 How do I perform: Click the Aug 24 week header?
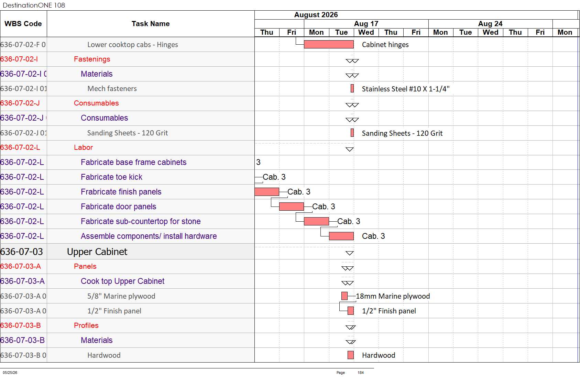tap(490, 24)
